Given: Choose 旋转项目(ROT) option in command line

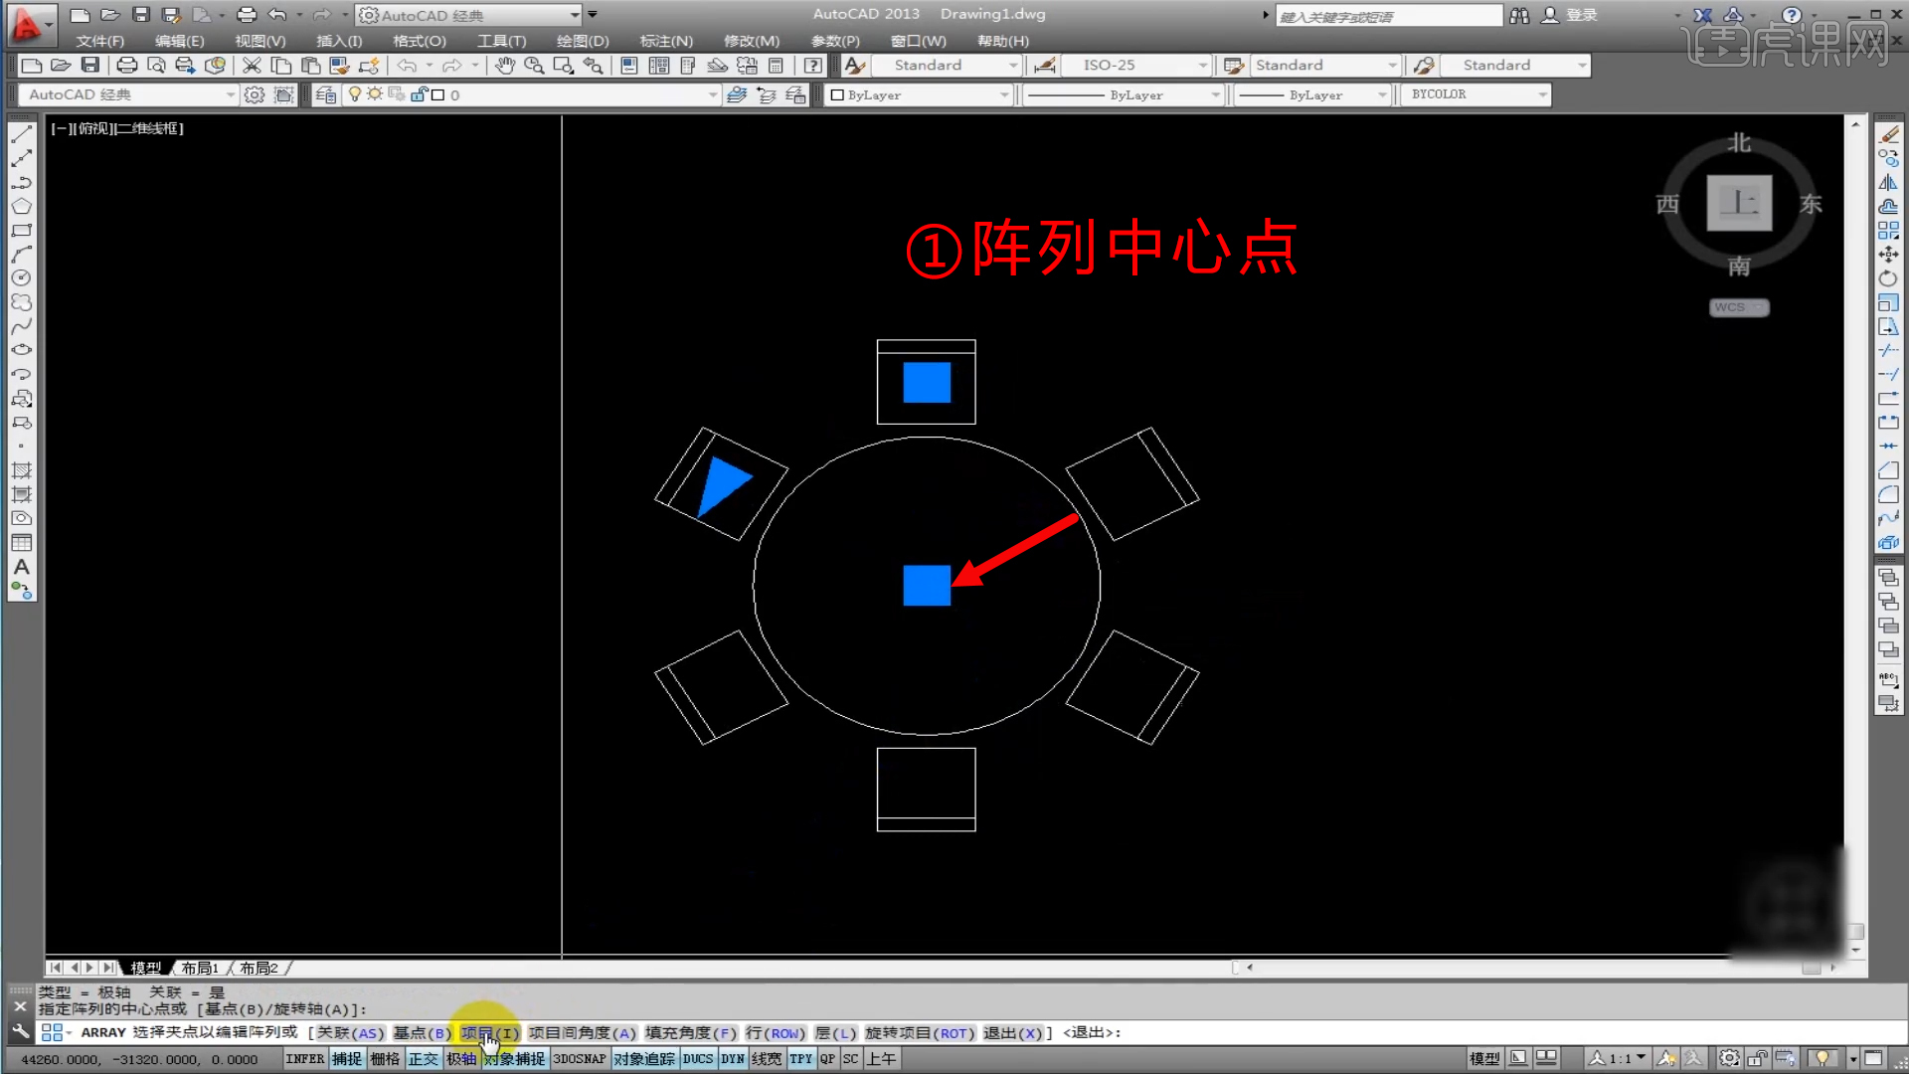Looking at the screenshot, I should tap(920, 1033).
